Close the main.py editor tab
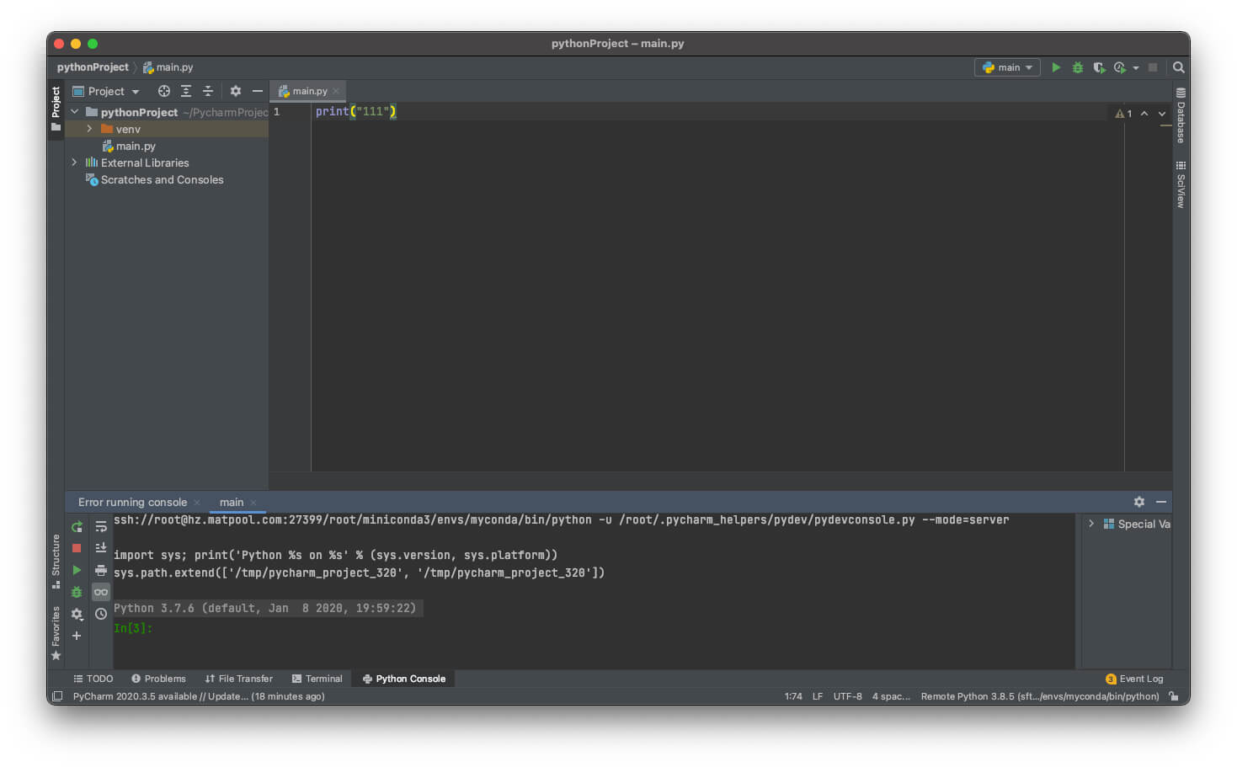 pyautogui.click(x=336, y=91)
